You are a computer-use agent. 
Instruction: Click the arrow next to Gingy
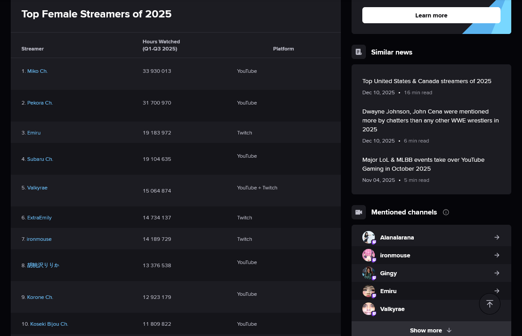point(497,273)
